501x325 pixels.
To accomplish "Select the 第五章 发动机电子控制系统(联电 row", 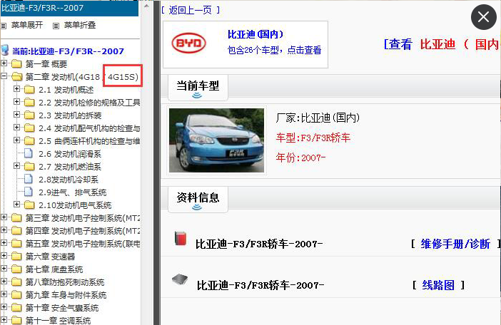I will (x=83, y=244).
